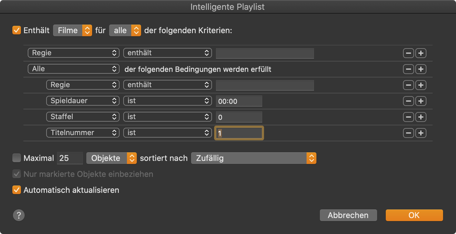The width and height of the screenshot is (456, 234).
Task: Add a rule after the Alle group row
Action: (x=421, y=69)
